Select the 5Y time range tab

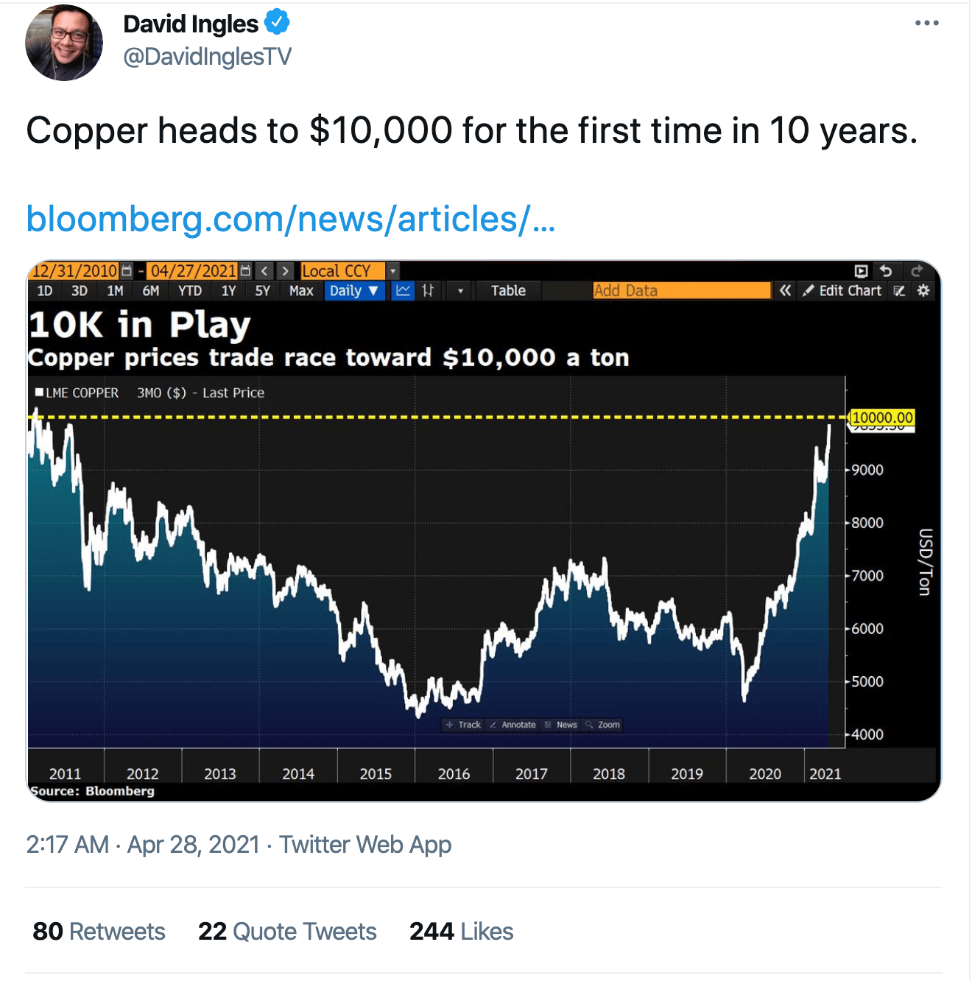[x=262, y=291]
